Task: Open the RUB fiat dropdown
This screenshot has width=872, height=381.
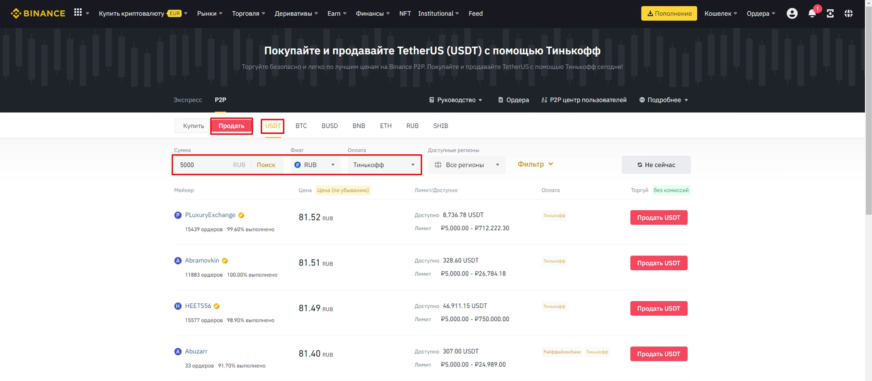Action: (315, 165)
